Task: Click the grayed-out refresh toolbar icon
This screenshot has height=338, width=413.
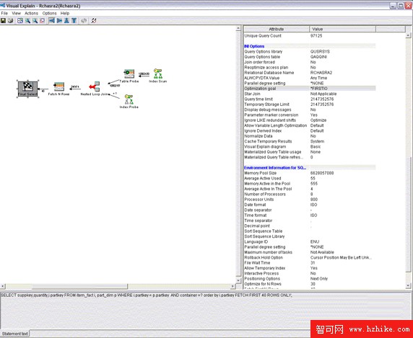Action: pyautogui.click(x=84, y=20)
